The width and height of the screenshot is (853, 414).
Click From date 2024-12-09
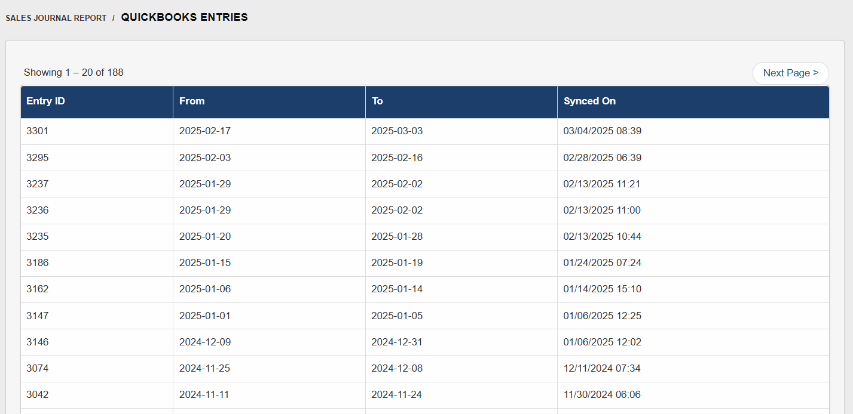205,342
